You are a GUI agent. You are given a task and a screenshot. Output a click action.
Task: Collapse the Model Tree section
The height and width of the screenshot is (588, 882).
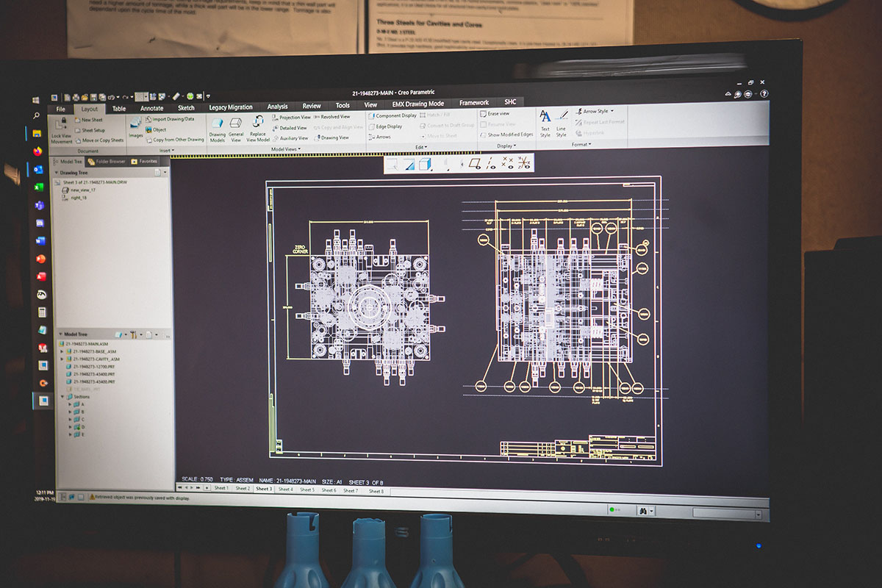(59, 334)
